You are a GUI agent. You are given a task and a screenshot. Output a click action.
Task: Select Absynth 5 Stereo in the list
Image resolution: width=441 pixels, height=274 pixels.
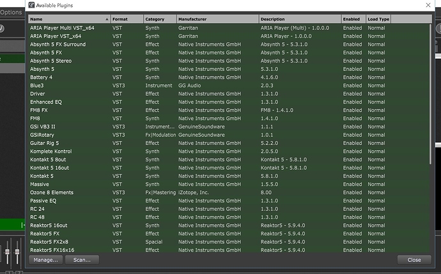coord(229,61)
